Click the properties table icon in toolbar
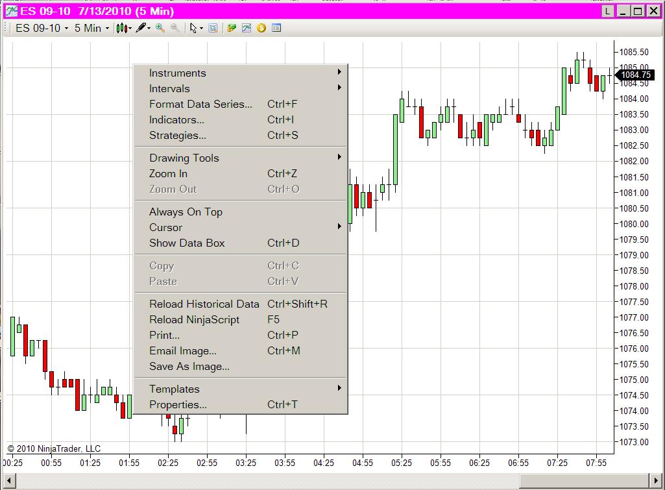 (276, 28)
